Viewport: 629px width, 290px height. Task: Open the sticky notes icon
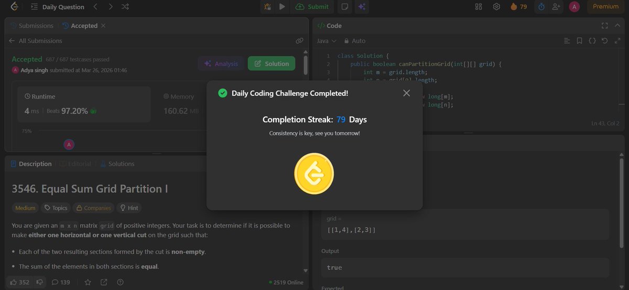(x=344, y=7)
